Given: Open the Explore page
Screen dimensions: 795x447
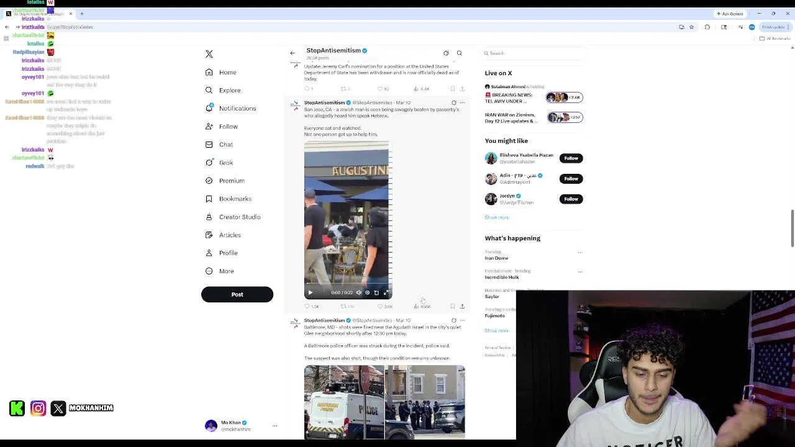Looking at the screenshot, I should coord(223,90).
